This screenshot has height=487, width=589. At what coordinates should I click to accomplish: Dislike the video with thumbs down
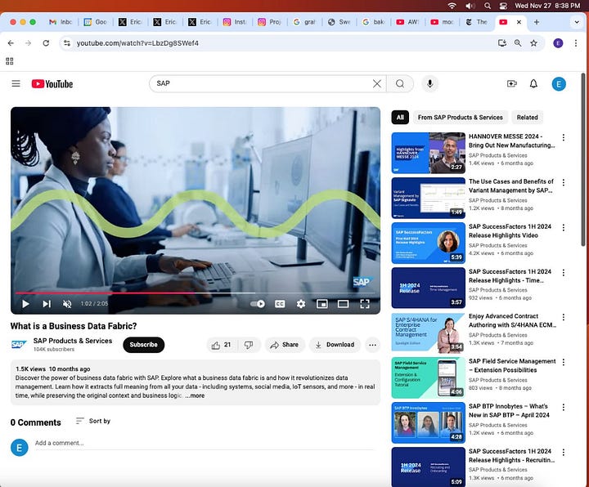click(249, 345)
